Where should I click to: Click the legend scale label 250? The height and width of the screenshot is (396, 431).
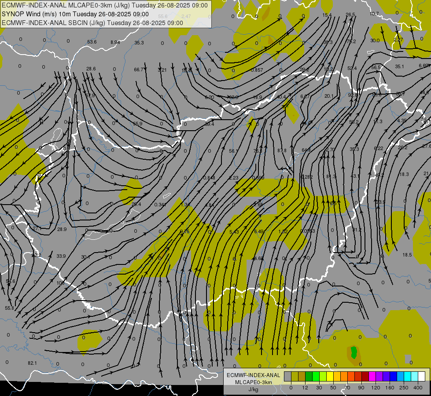[x=404, y=388]
